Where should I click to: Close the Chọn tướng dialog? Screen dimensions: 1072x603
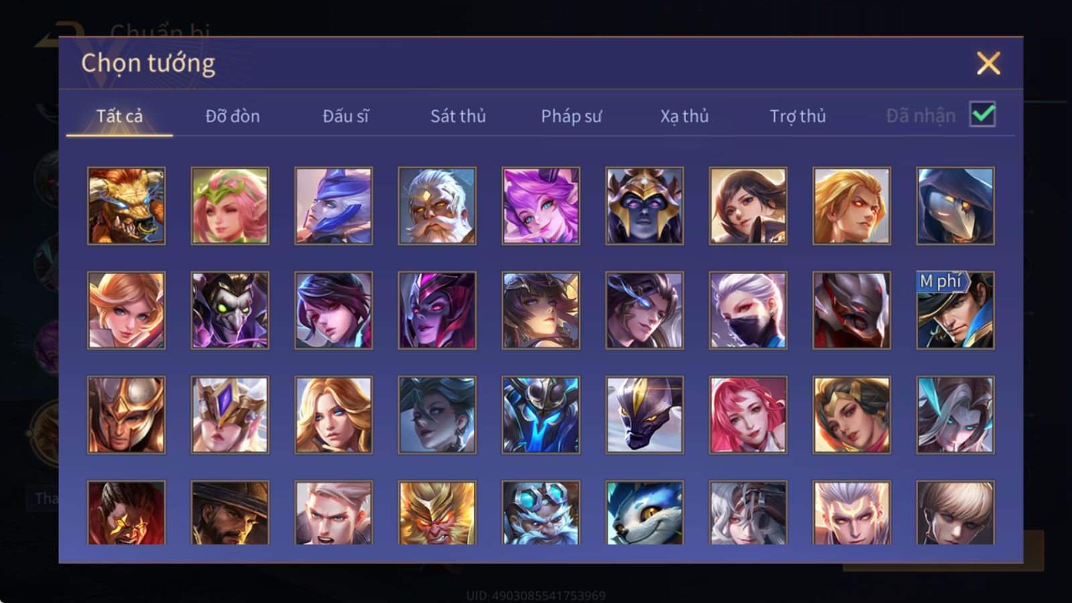tap(988, 64)
